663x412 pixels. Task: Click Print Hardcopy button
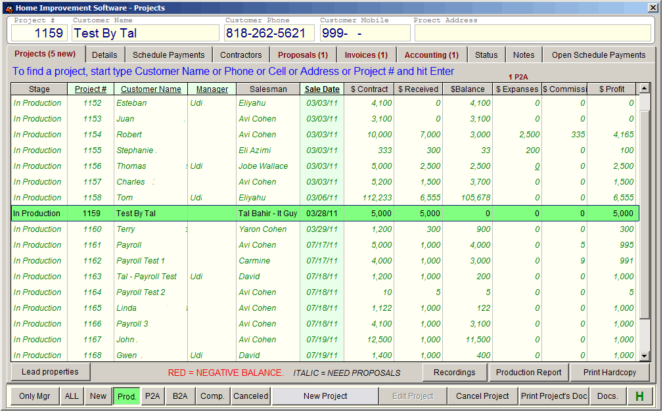pos(610,372)
